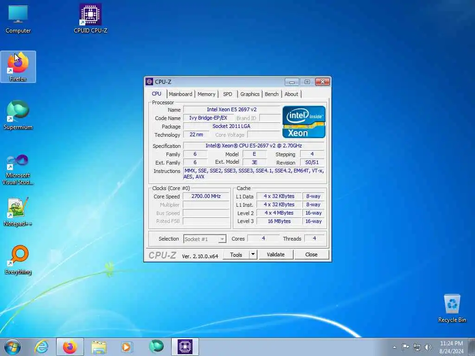The image size is (475, 356).
Task: Open the Computer desktop icon
Action: pyautogui.click(x=18, y=19)
